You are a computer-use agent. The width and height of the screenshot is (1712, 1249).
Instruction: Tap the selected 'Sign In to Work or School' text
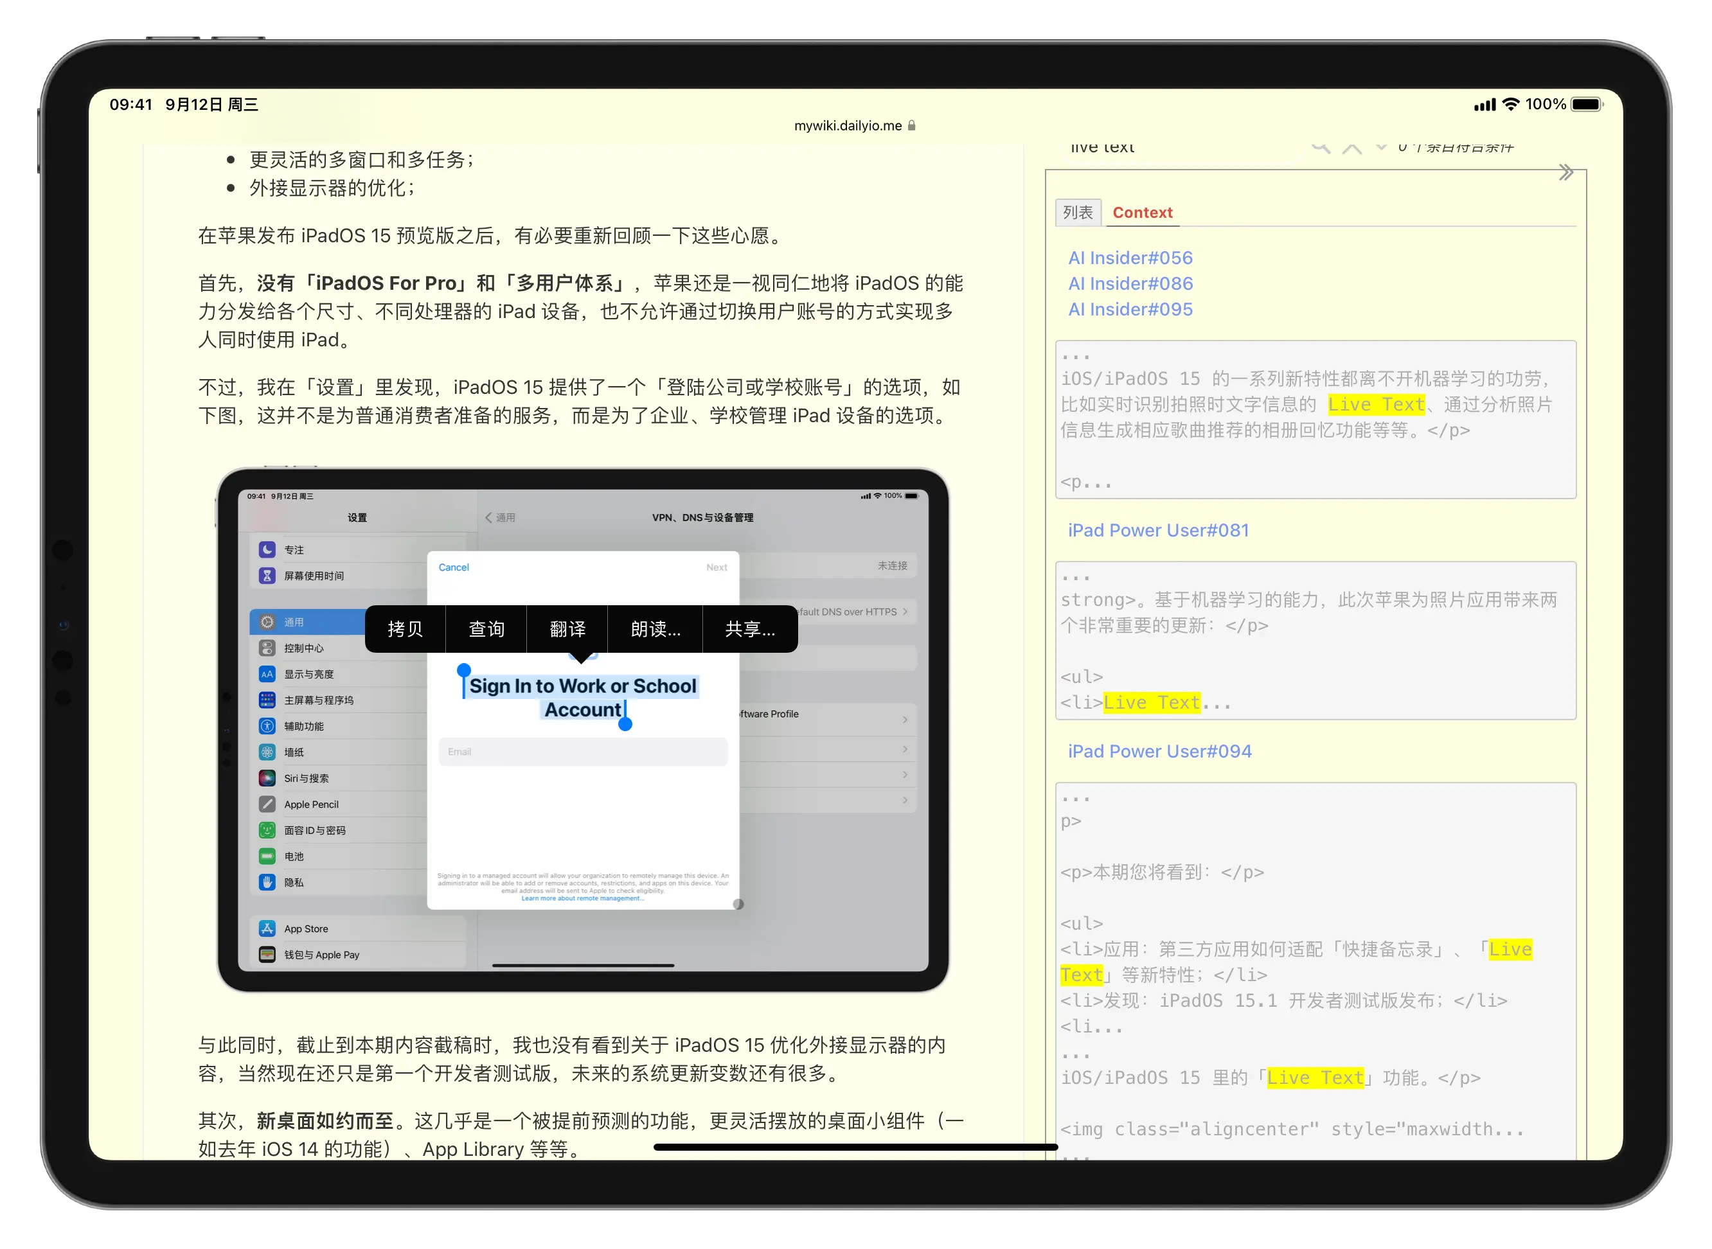tap(583, 686)
